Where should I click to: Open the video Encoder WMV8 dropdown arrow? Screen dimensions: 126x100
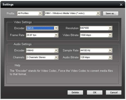[x=56, y=28]
